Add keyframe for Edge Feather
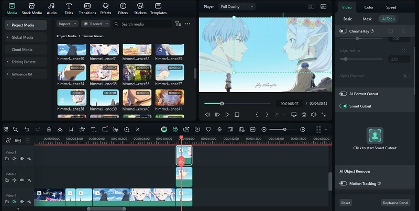This screenshot has height=211, width=419. pos(403,50)
